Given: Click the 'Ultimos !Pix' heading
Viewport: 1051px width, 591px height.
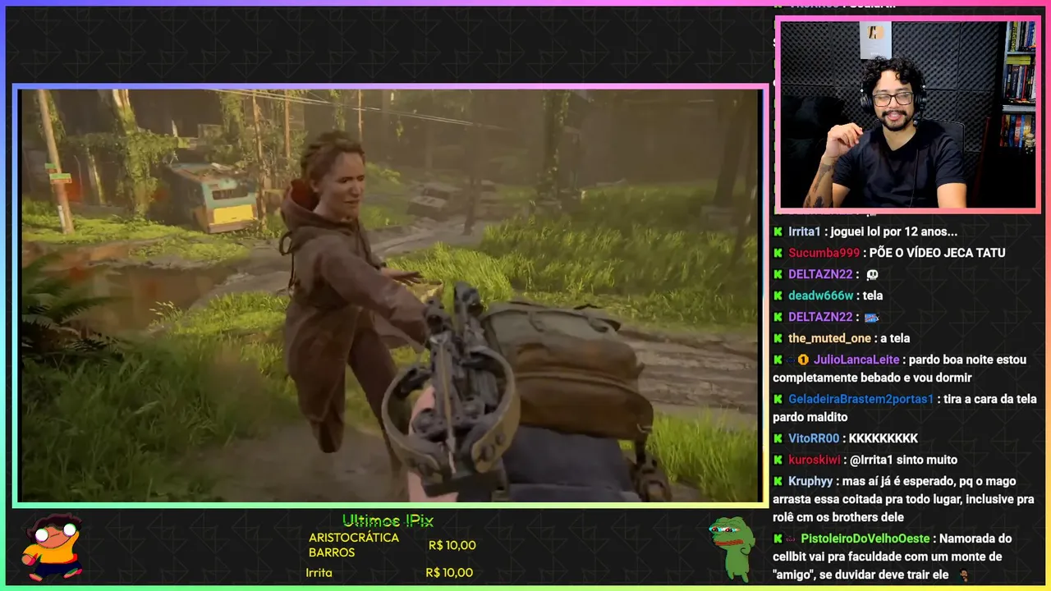Looking at the screenshot, I should tap(388, 521).
